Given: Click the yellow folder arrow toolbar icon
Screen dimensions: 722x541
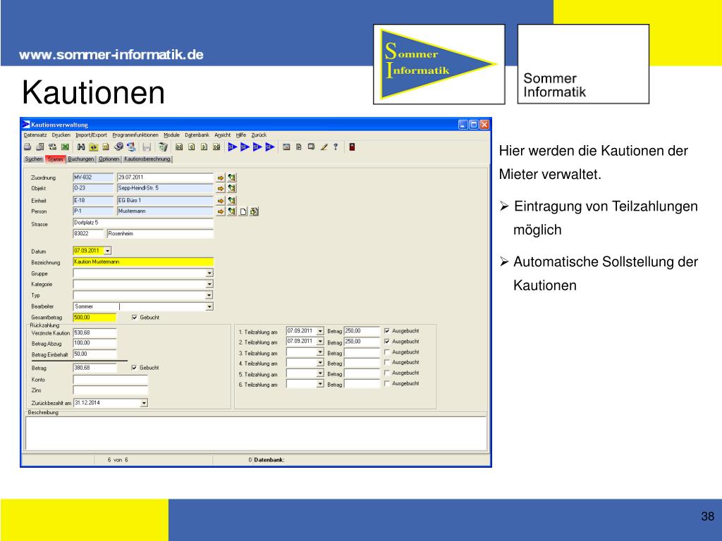Looking at the screenshot, I should (94, 147).
